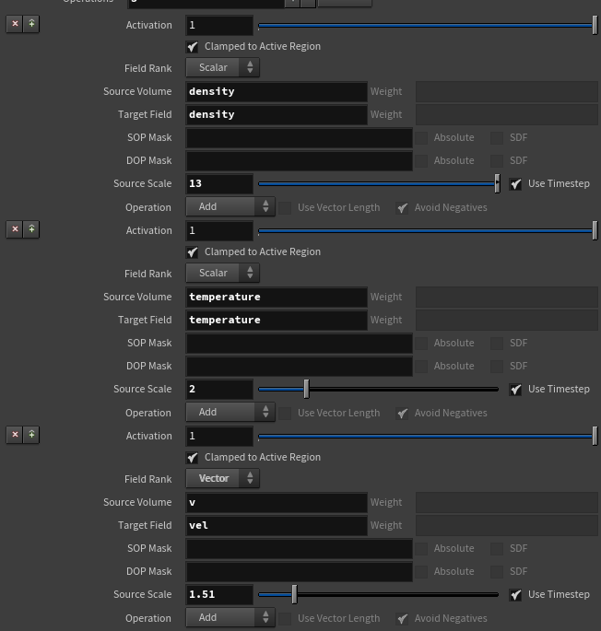601x631 pixels.
Task: Insert operation before temperature block with plus icon
Action: tap(31, 229)
